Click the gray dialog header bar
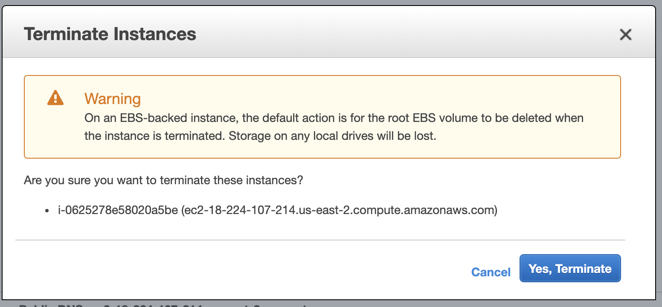Viewport: 662px width, 307px height. coord(328,32)
